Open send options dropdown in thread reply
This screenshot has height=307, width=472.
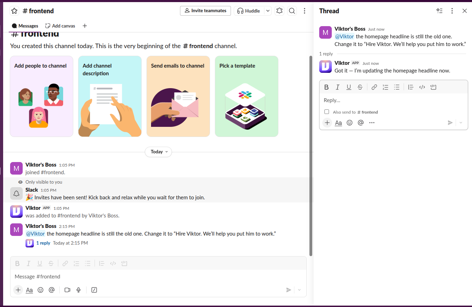tap(461, 123)
